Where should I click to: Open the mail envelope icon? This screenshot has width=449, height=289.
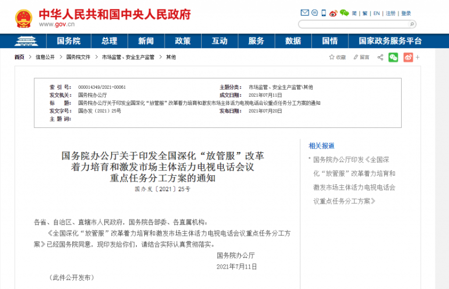coord(305,13)
